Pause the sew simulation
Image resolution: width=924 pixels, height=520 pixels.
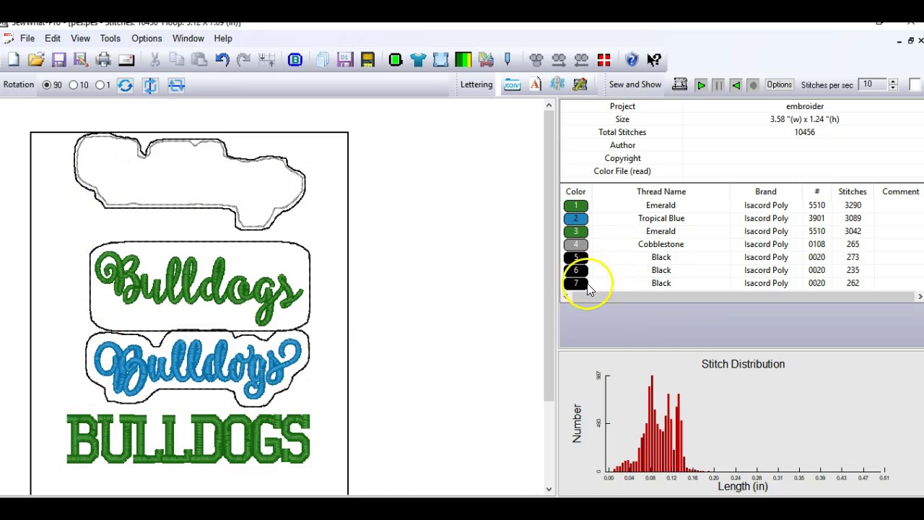pos(718,85)
